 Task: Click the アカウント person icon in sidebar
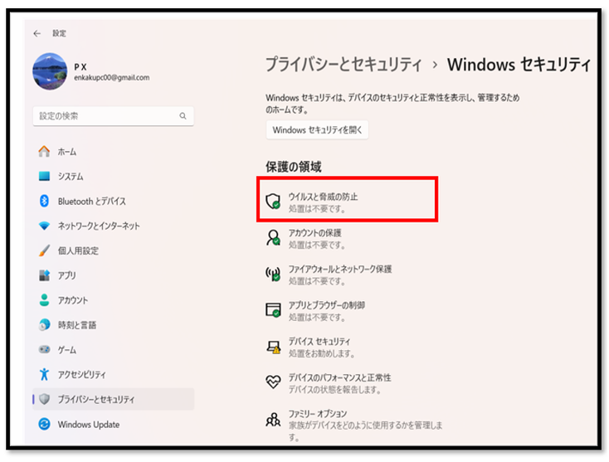44,300
